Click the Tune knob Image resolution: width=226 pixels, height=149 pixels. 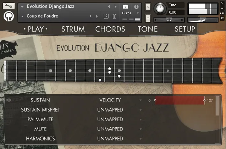(x=160, y=9)
